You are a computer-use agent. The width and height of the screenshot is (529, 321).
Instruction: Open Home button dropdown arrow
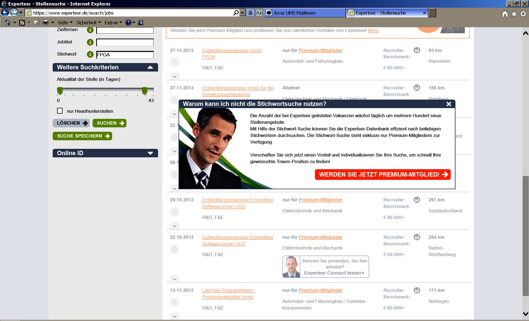[15, 23]
